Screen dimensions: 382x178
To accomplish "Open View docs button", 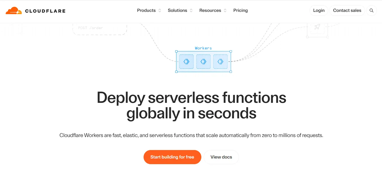I will coord(221,157).
